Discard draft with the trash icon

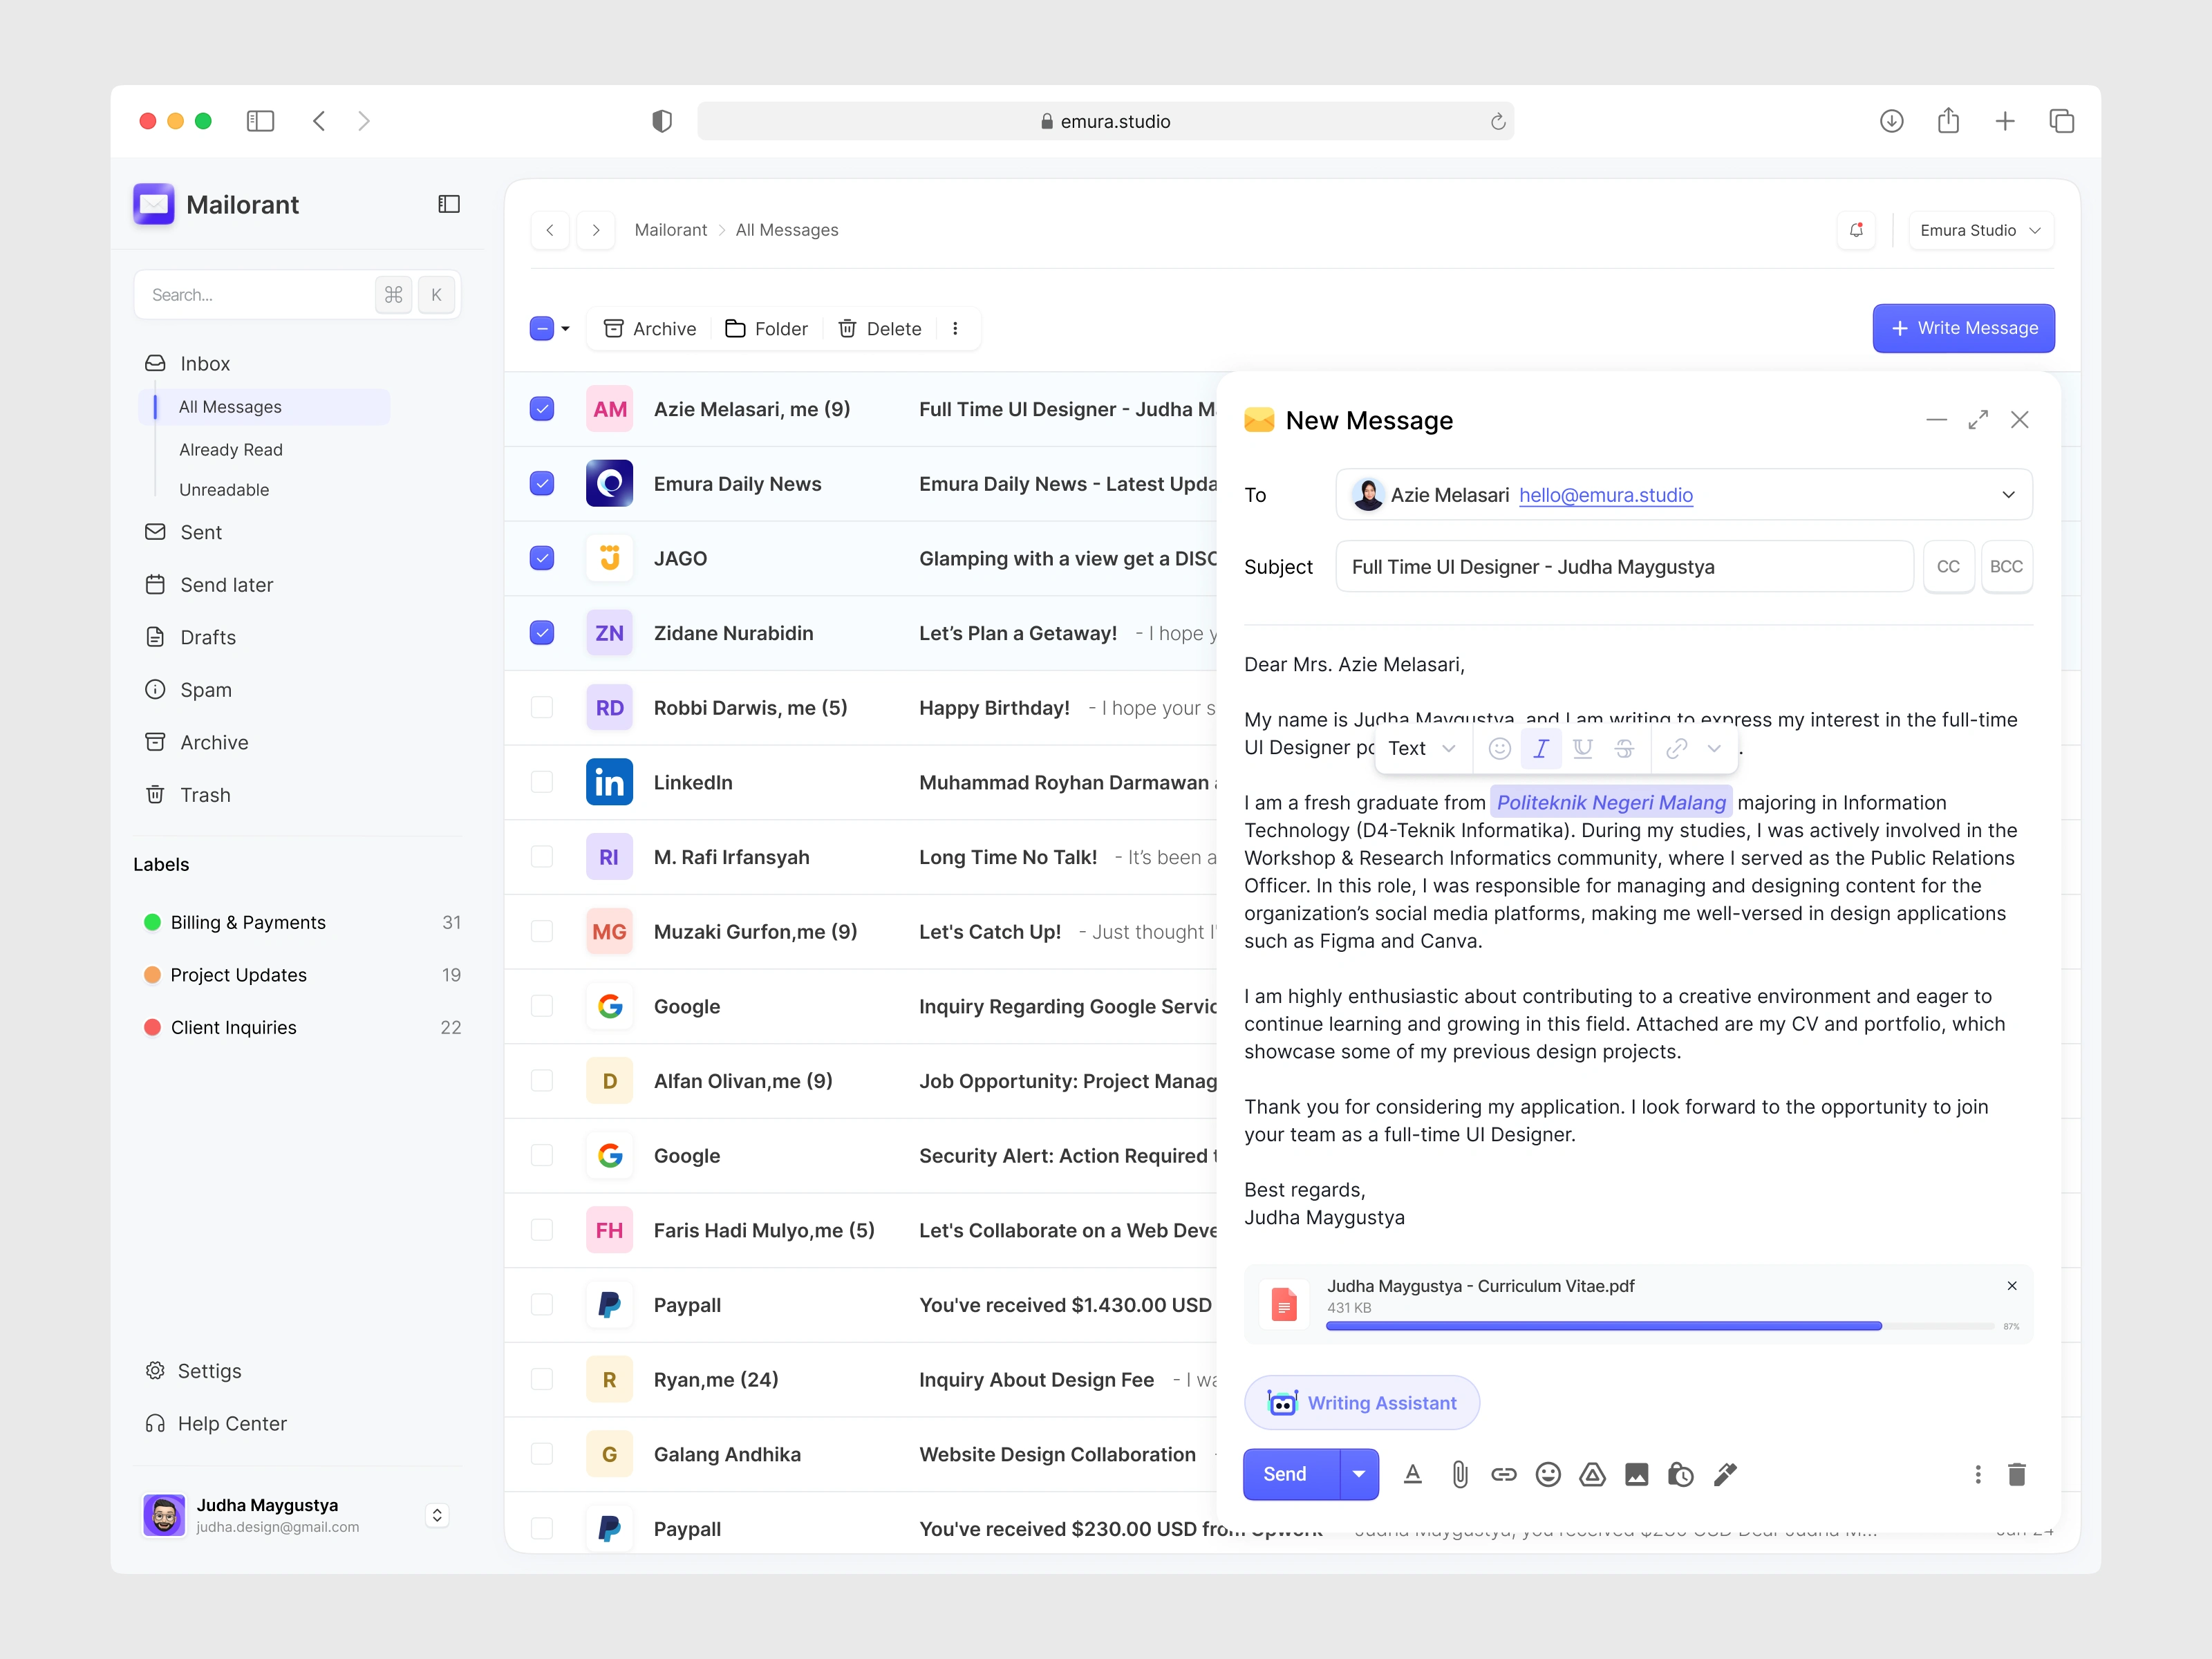(x=2017, y=1474)
